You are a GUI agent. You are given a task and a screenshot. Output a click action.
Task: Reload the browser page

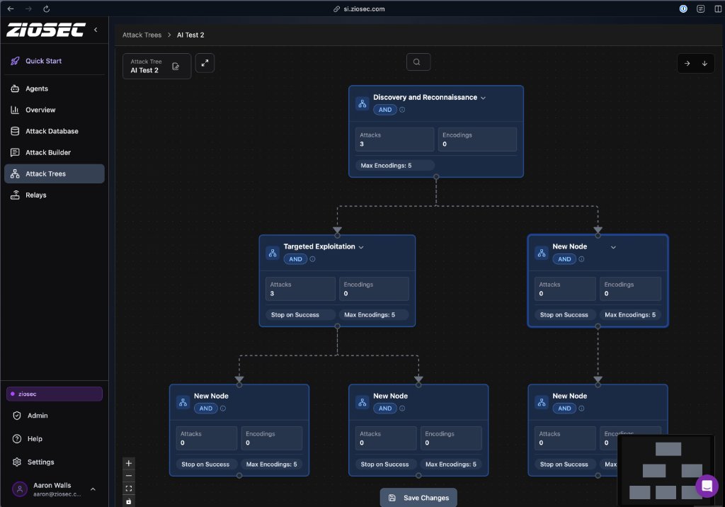pyautogui.click(x=46, y=8)
